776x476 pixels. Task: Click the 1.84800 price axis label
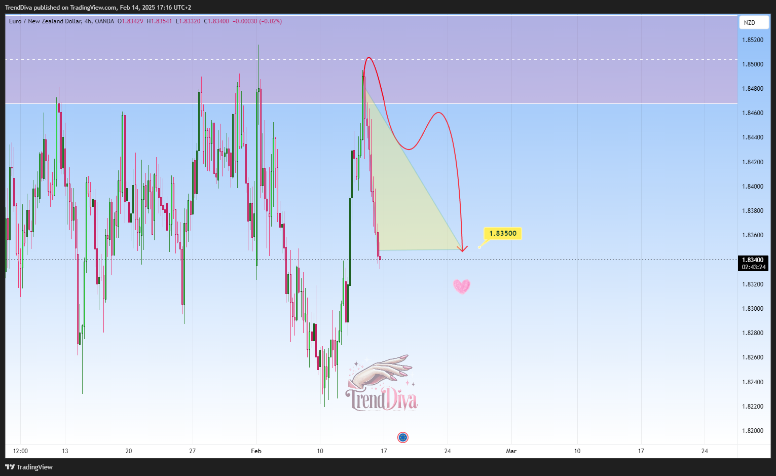click(x=753, y=89)
